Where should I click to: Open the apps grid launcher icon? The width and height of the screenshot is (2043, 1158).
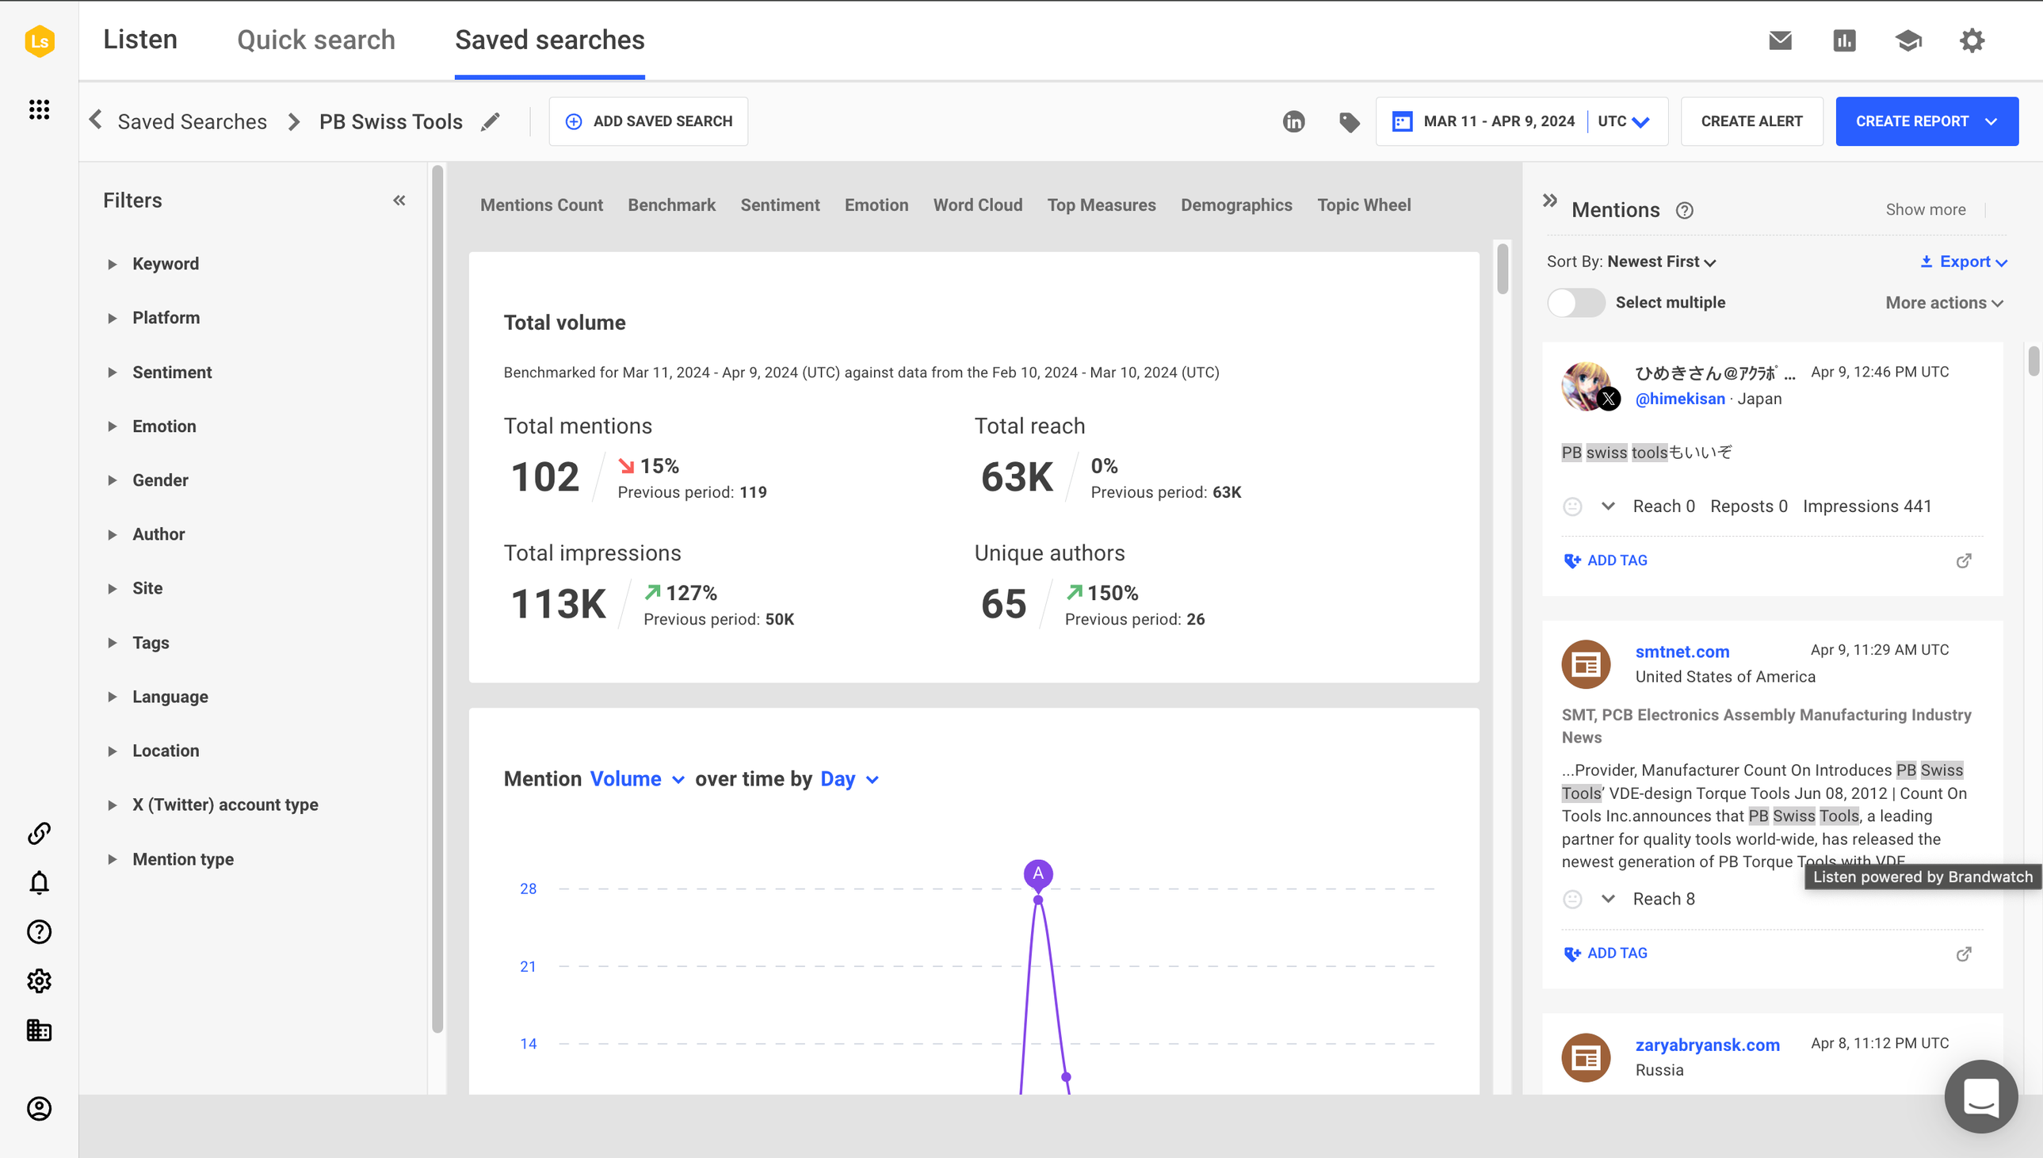tap(39, 109)
